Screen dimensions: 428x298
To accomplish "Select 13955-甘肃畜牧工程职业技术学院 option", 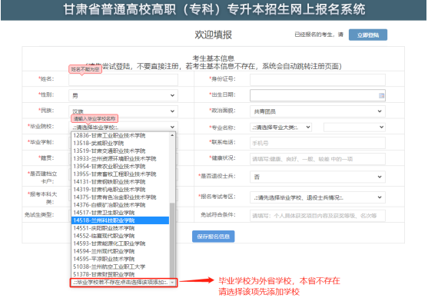I will coord(120,174).
